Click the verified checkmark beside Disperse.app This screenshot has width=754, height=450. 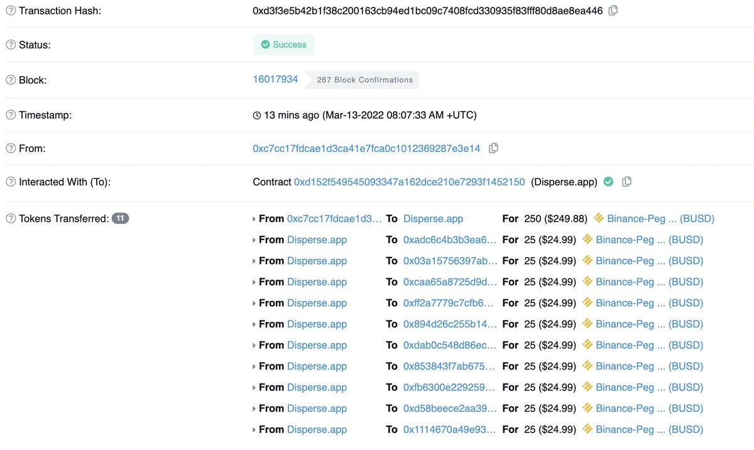[608, 182]
